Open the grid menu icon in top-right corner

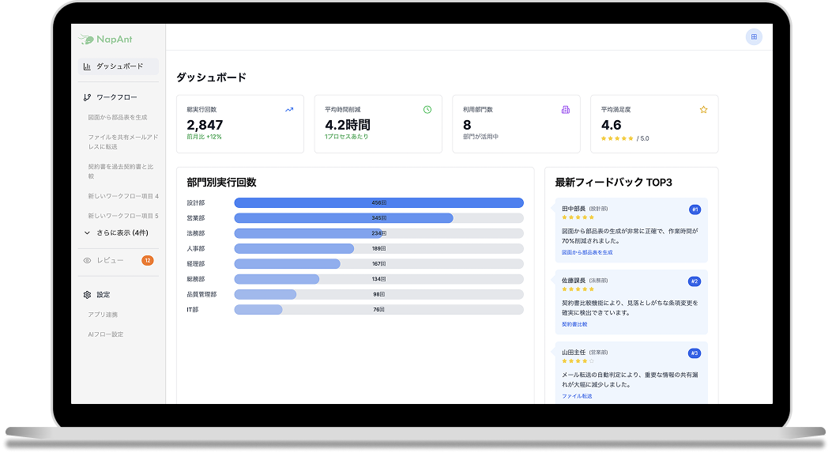point(754,37)
